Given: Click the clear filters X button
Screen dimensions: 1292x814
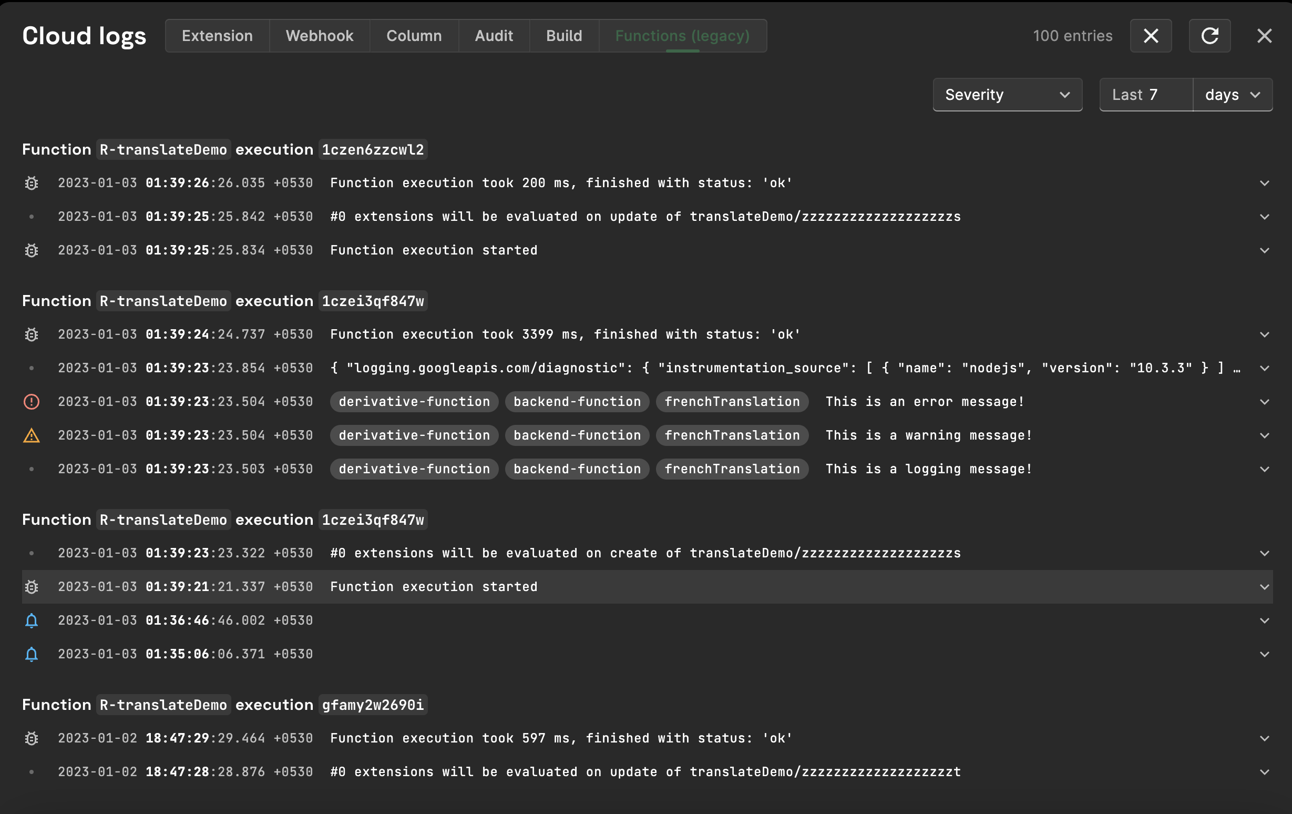Looking at the screenshot, I should tap(1151, 36).
